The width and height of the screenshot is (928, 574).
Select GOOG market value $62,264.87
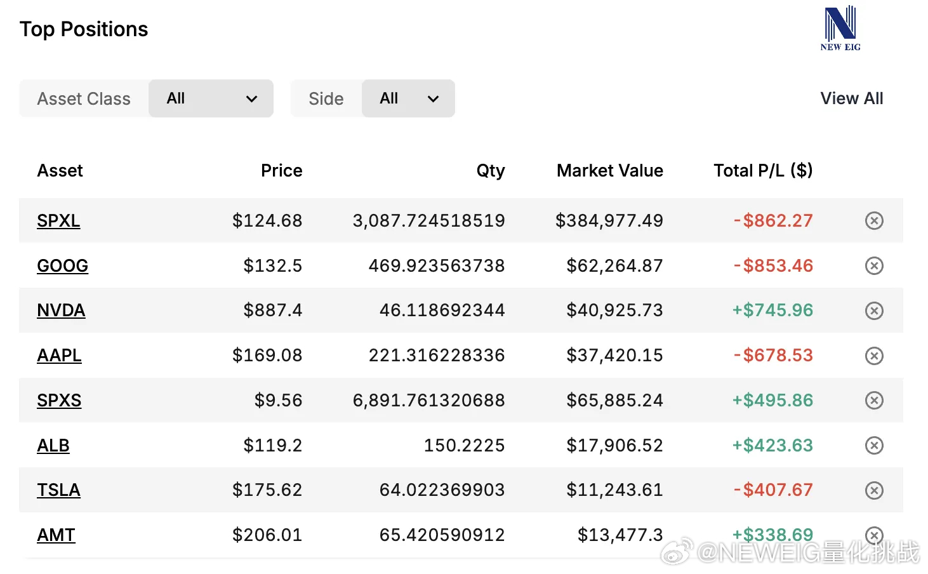tap(615, 265)
